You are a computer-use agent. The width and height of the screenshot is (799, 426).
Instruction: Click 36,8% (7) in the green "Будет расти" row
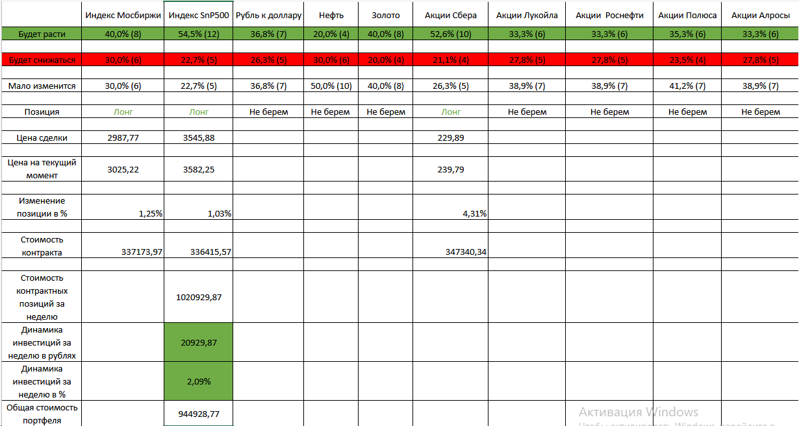tap(268, 34)
